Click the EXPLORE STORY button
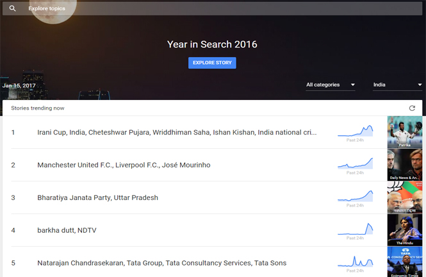Screen dimensions: 426x277 pyautogui.click(x=212, y=63)
